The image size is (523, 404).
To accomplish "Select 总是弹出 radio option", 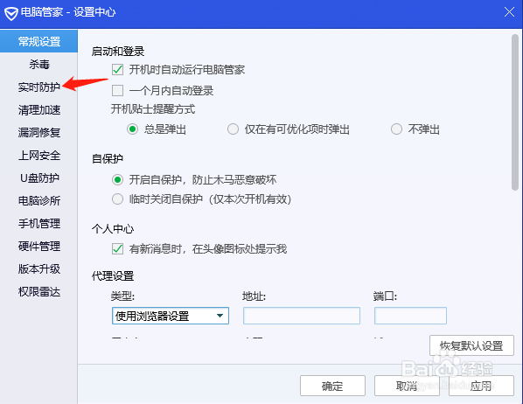I will [132, 129].
